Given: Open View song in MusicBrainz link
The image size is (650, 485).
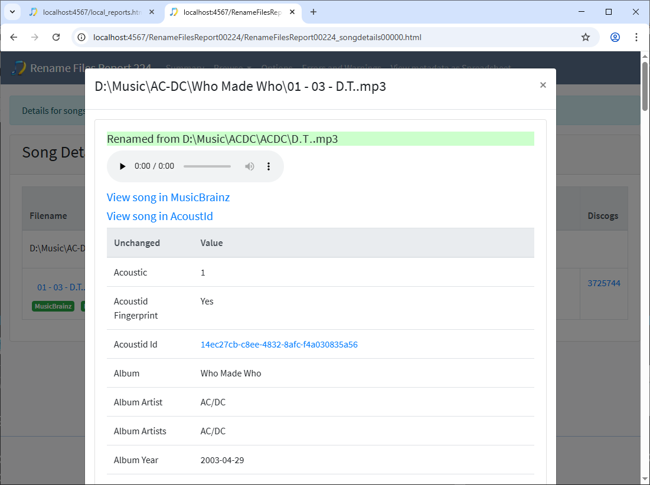Looking at the screenshot, I should click(x=168, y=197).
